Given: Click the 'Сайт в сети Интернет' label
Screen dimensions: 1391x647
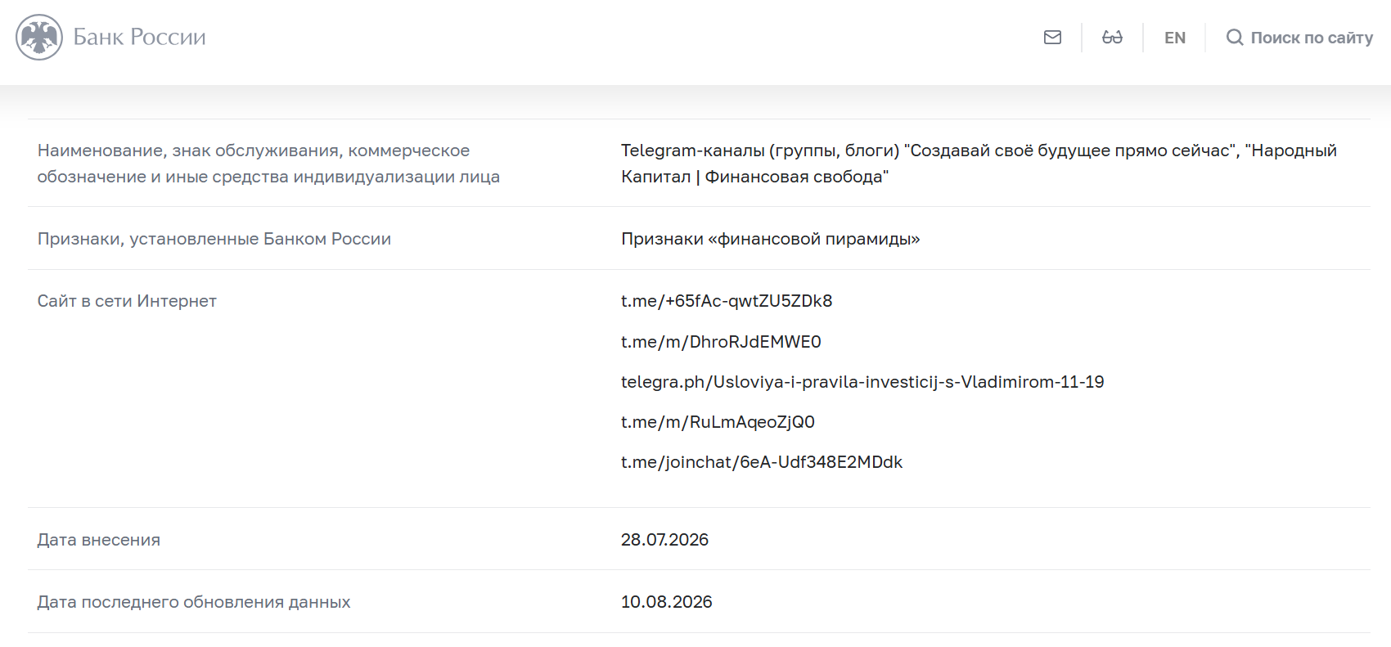Looking at the screenshot, I should pos(127,301).
